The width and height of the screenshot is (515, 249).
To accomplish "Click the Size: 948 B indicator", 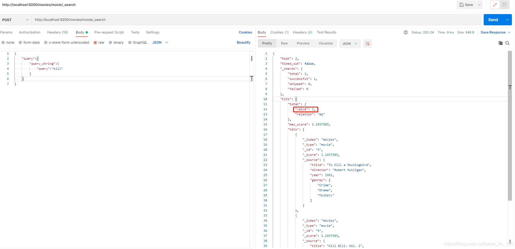I will (x=466, y=32).
